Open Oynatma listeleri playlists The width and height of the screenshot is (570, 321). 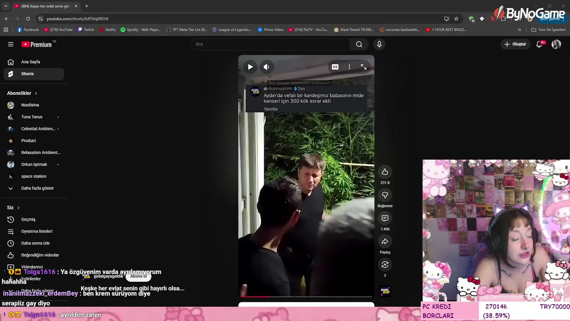pyautogui.click(x=34, y=231)
